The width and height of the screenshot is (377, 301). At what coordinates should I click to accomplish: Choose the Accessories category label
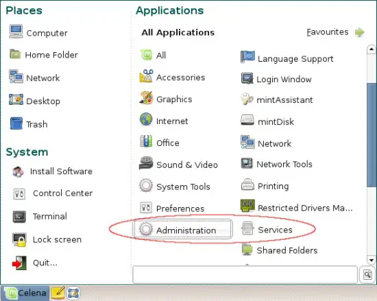[x=180, y=77]
